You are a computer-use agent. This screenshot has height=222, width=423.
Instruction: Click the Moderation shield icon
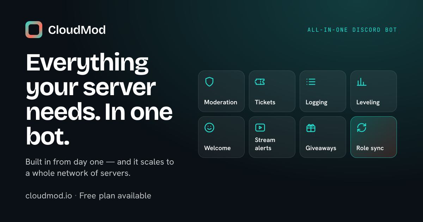click(x=209, y=82)
